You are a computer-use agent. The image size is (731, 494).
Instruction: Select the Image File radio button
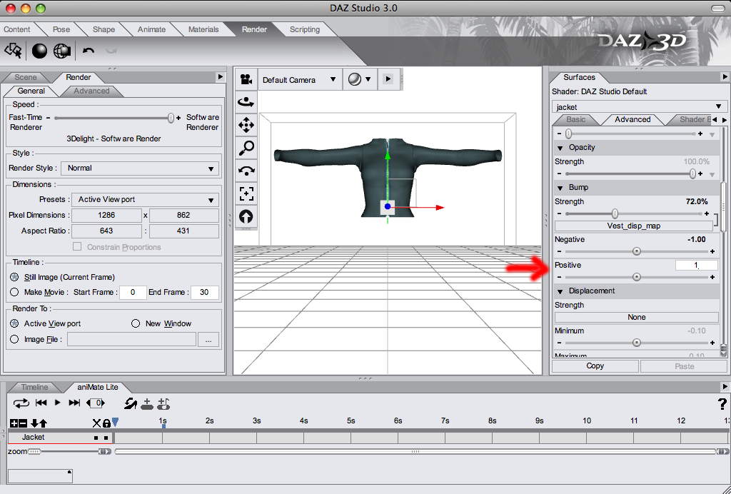[x=14, y=339]
